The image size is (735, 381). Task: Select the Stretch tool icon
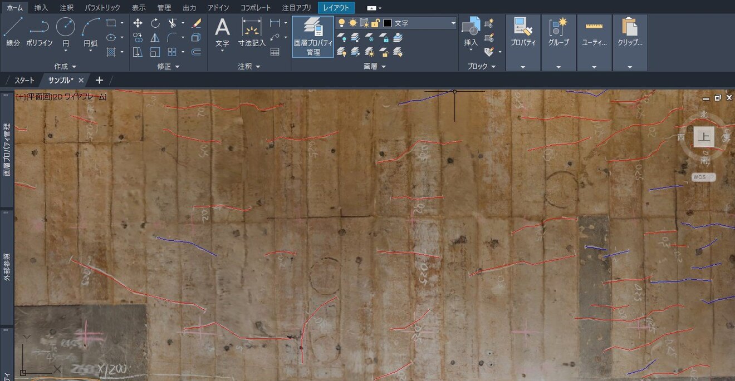tap(138, 52)
